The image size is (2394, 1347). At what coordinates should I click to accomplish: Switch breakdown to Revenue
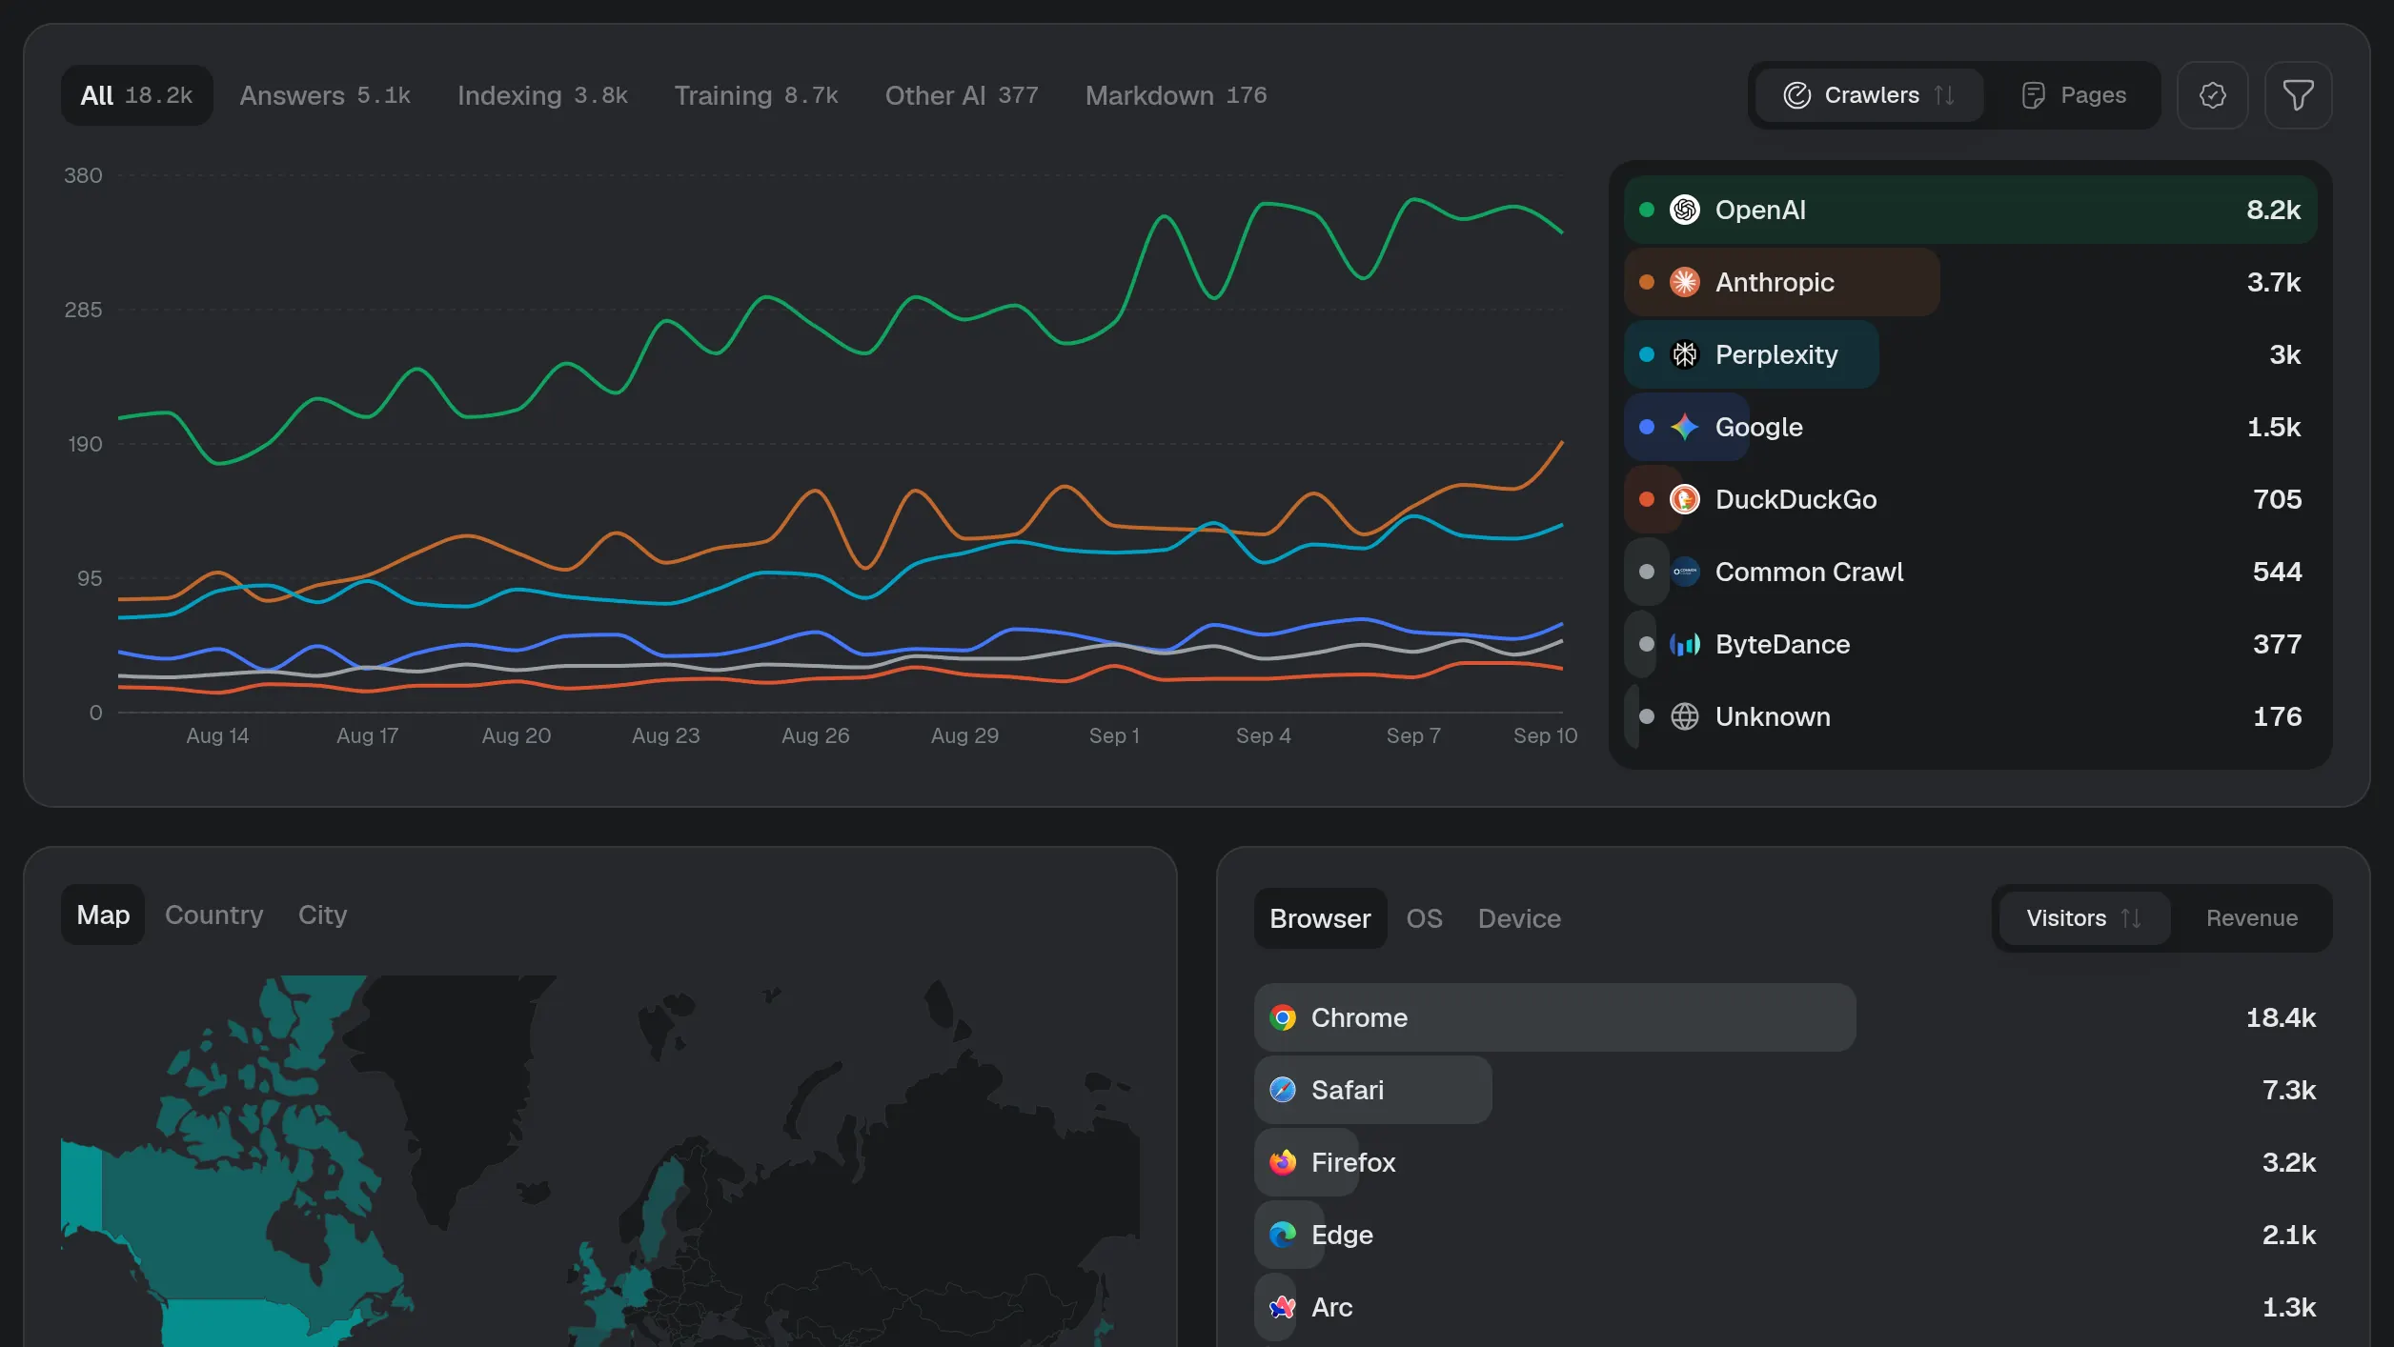[2251, 918]
